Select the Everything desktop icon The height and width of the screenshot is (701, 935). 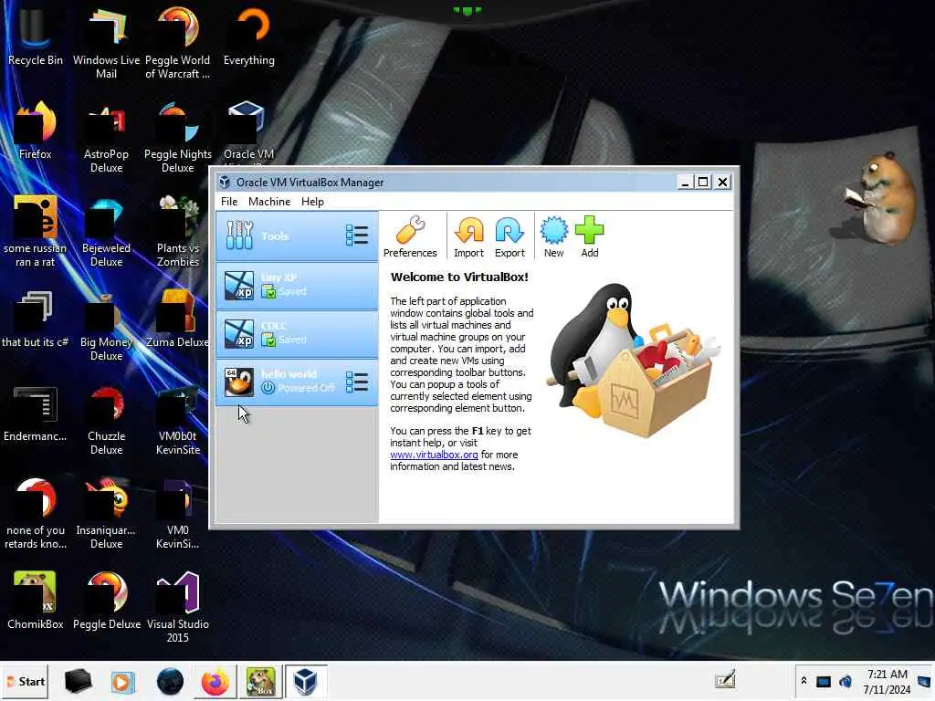tap(249, 37)
